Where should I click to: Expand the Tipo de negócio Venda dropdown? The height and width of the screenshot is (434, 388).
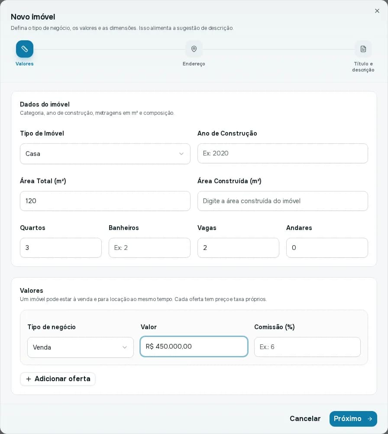[81, 347]
